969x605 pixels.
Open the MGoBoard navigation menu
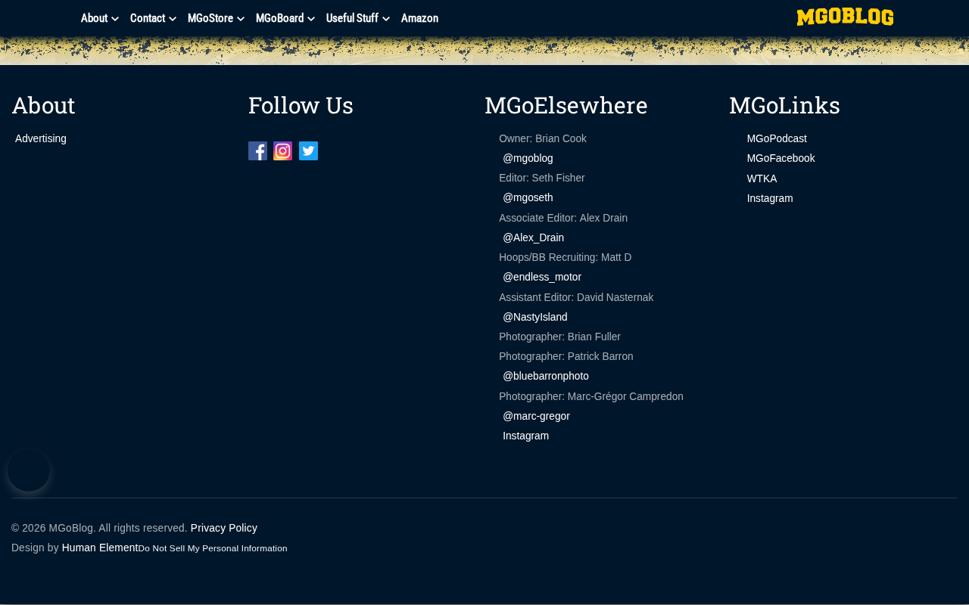tap(285, 18)
